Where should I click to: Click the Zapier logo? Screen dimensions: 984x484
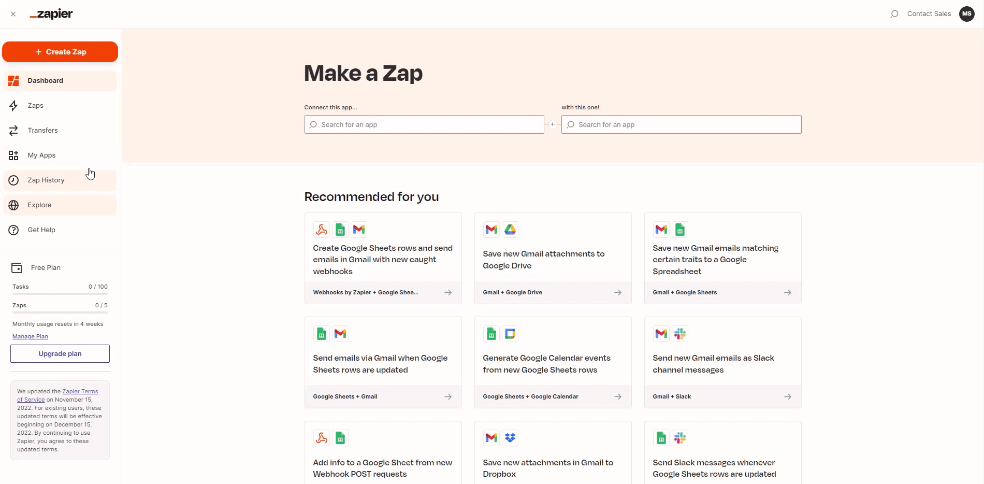point(51,14)
